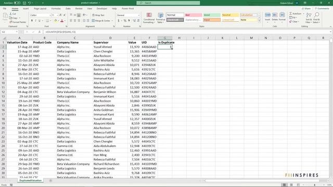Open the Clear eraser menu

point(294,22)
